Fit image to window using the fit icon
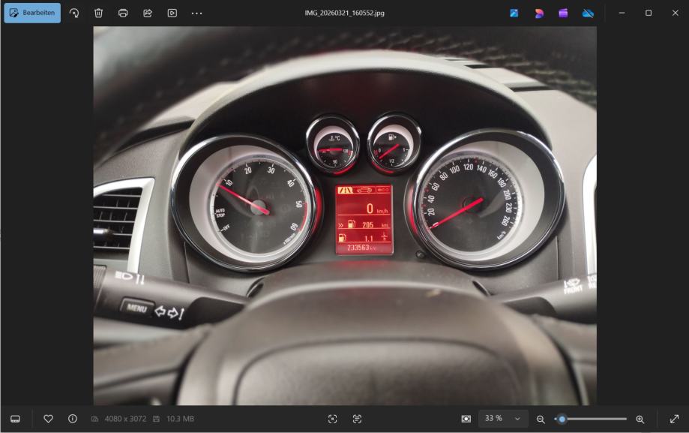 pos(466,419)
